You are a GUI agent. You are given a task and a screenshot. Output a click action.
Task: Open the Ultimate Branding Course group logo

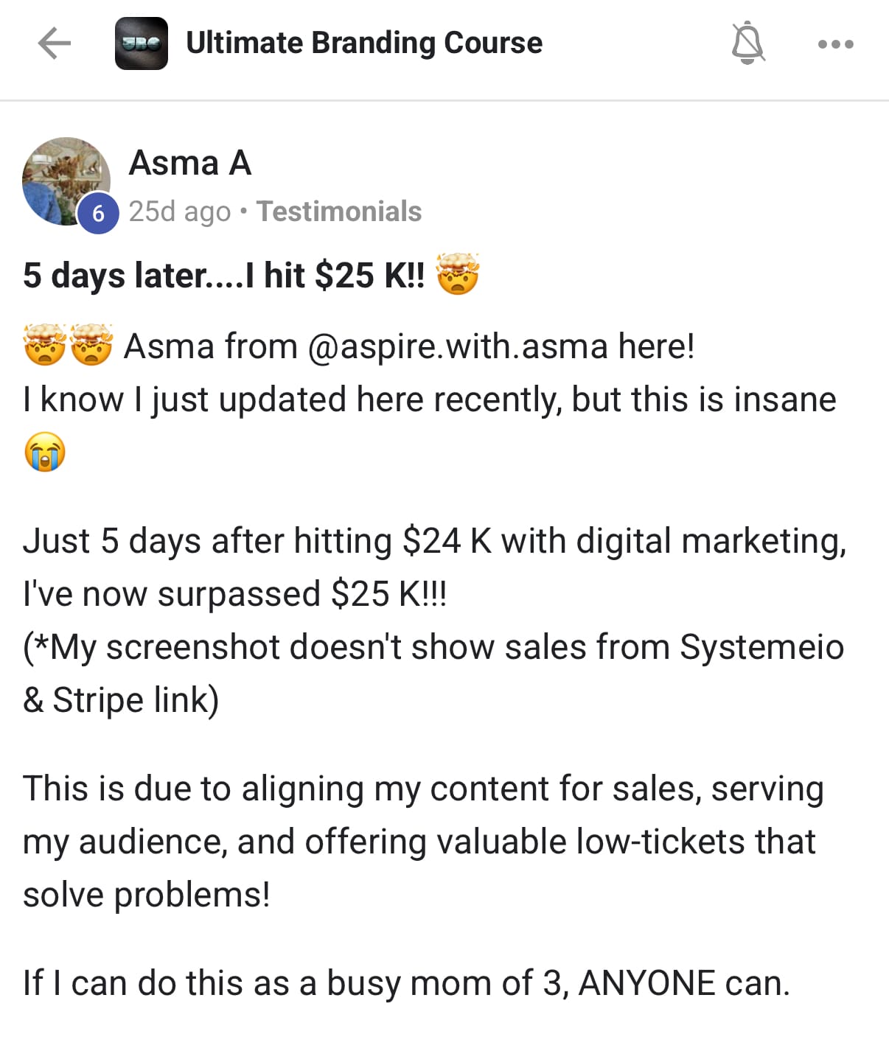(x=141, y=43)
